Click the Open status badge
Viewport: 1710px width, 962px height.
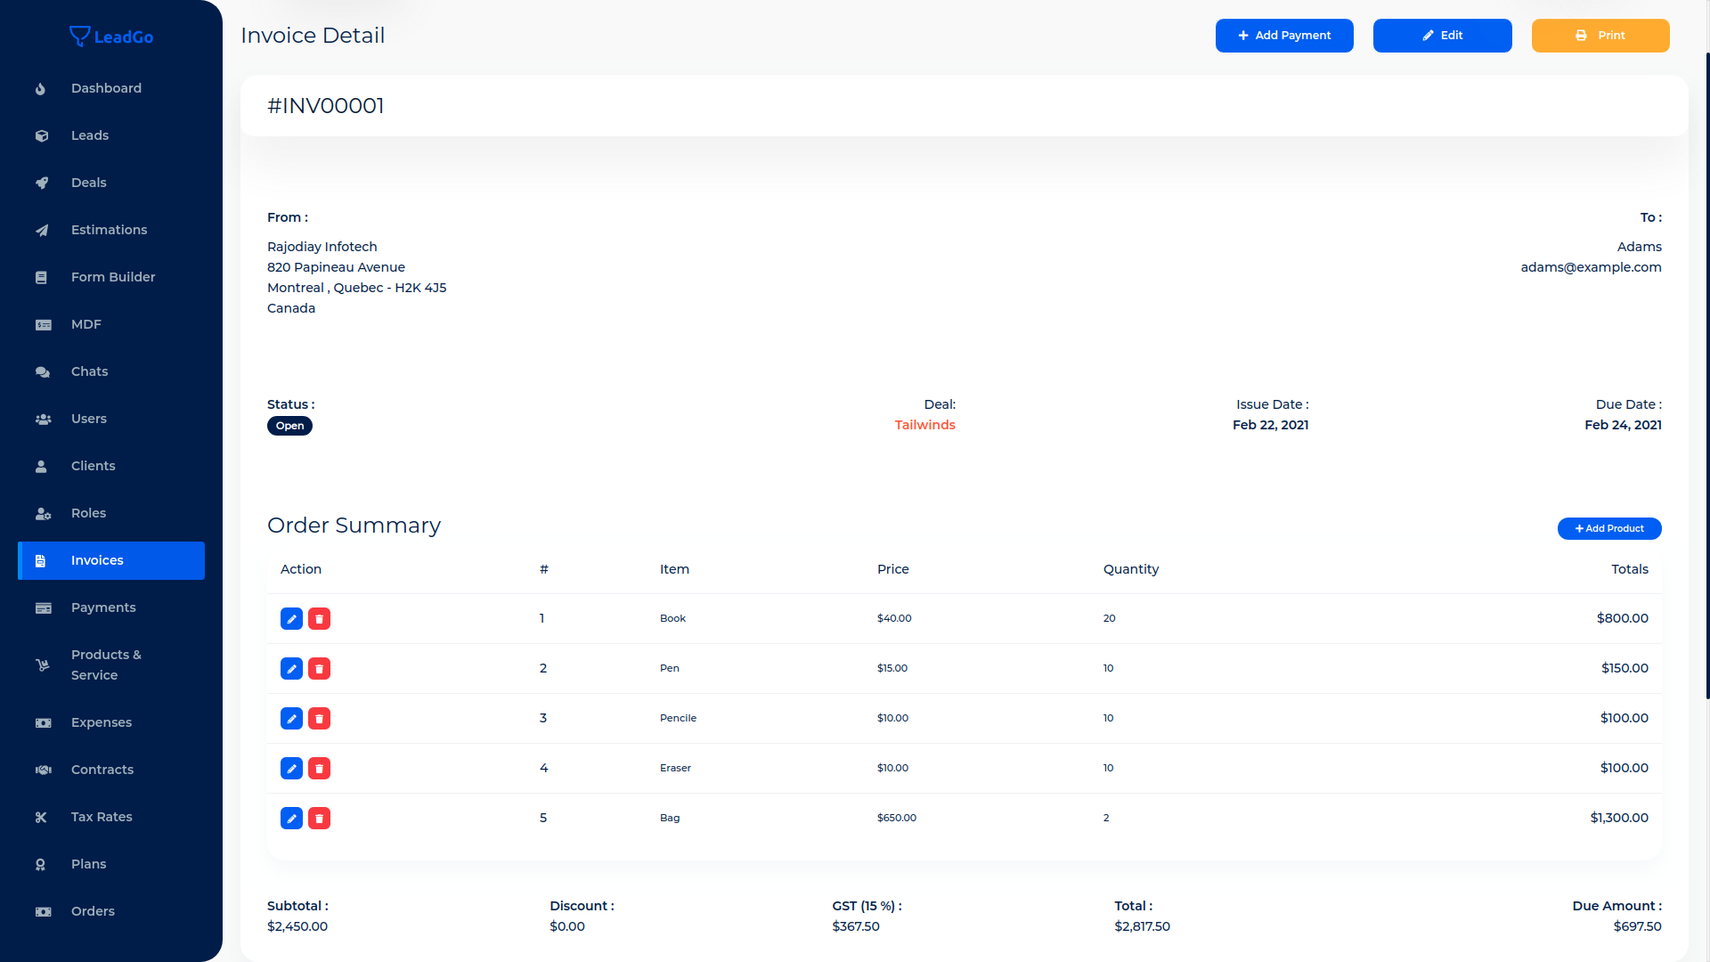click(x=289, y=425)
